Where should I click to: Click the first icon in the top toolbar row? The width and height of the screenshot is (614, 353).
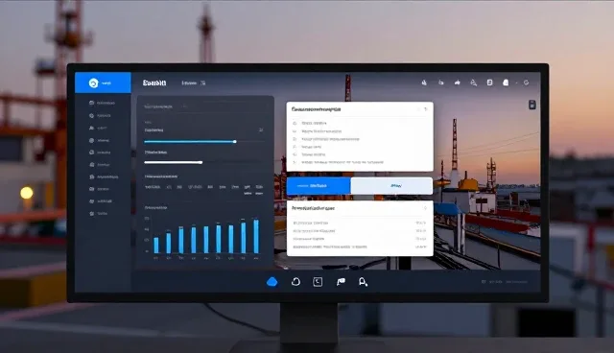click(424, 82)
